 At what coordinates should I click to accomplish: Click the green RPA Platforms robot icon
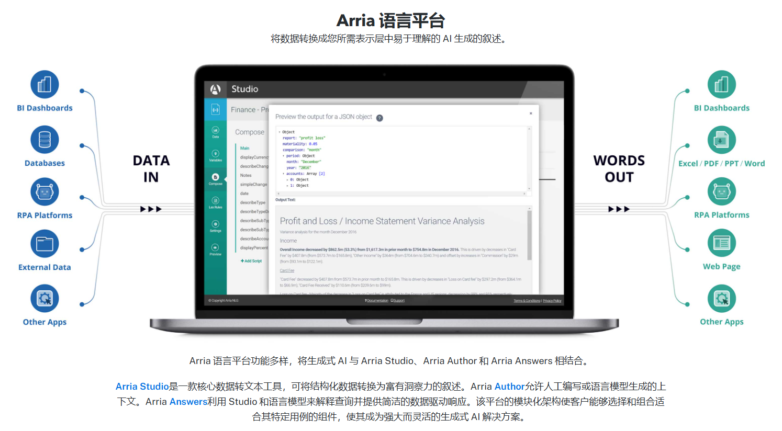[721, 191]
